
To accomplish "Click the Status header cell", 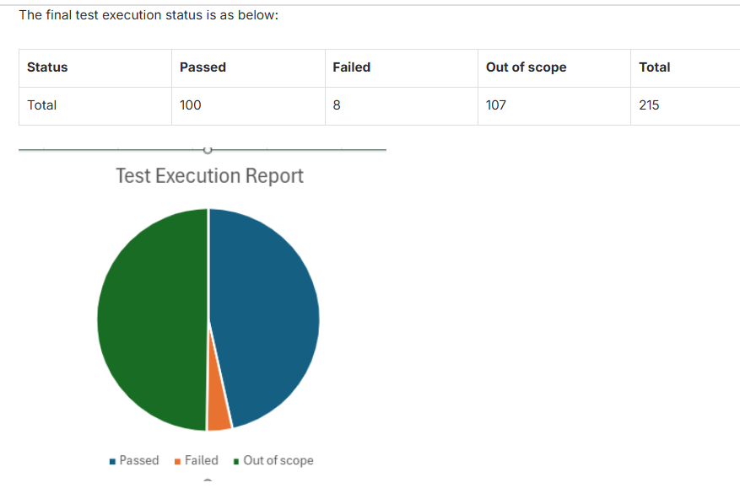I will [x=95, y=67].
